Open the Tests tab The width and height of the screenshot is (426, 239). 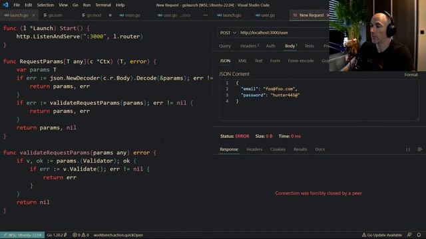[x=309, y=46]
